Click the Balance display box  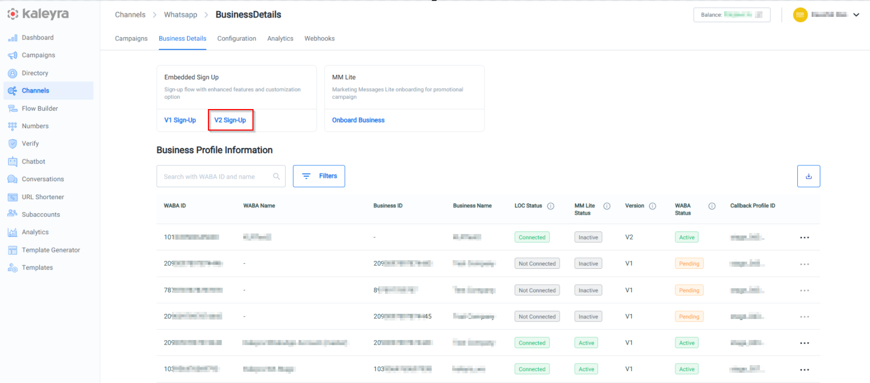coord(732,15)
